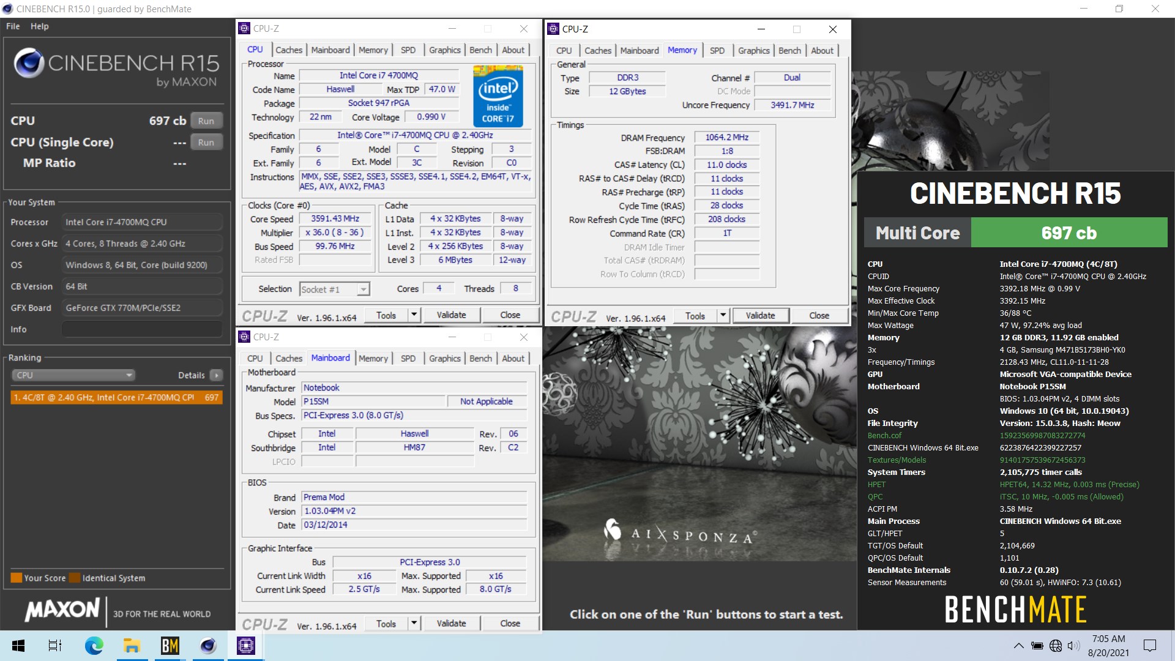The width and height of the screenshot is (1175, 661).
Task: Run the CPU multi-core test
Action: pyautogui.click(x=206, y=121)
